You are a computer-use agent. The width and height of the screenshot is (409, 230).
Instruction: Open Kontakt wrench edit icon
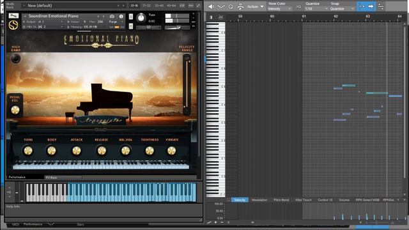point(13,16)
